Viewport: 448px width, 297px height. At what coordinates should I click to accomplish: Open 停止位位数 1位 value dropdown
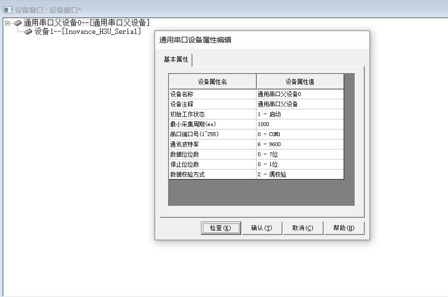300,164
